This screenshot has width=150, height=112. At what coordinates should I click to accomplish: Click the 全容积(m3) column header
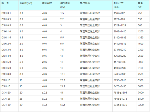pos(30,5)
